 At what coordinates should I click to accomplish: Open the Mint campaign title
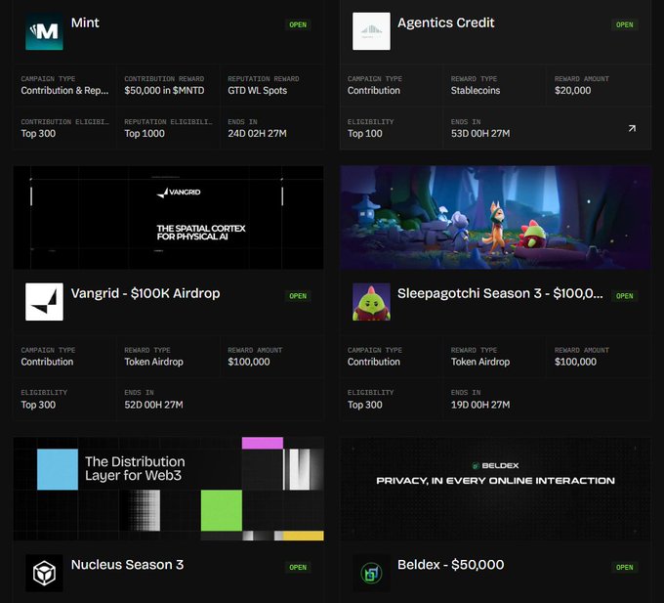tap(85, 22)
